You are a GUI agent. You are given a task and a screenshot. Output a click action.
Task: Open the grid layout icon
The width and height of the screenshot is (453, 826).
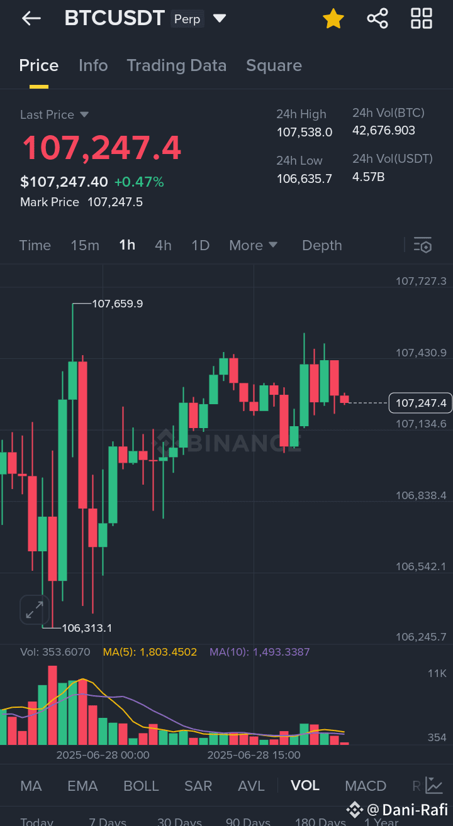[x=421, y=18]
